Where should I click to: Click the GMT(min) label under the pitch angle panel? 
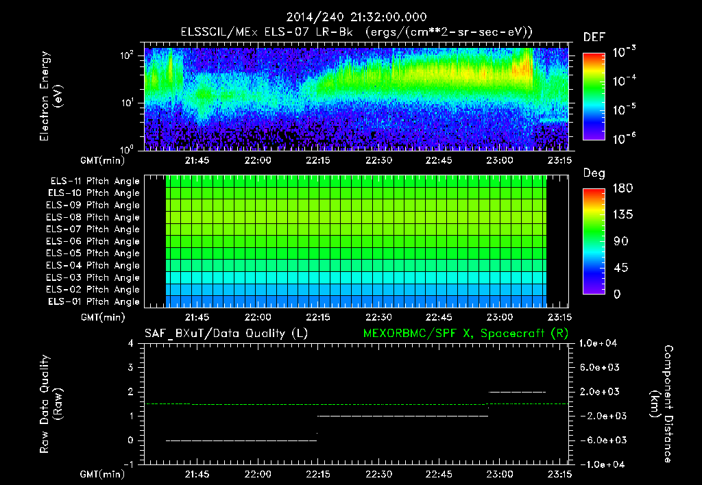point(102,317)
